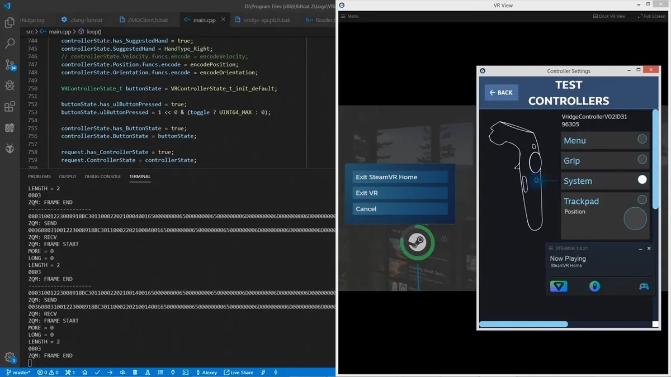Open the Run and Debug view
This screenshot has width=671, height=377.
coord(10,85)
